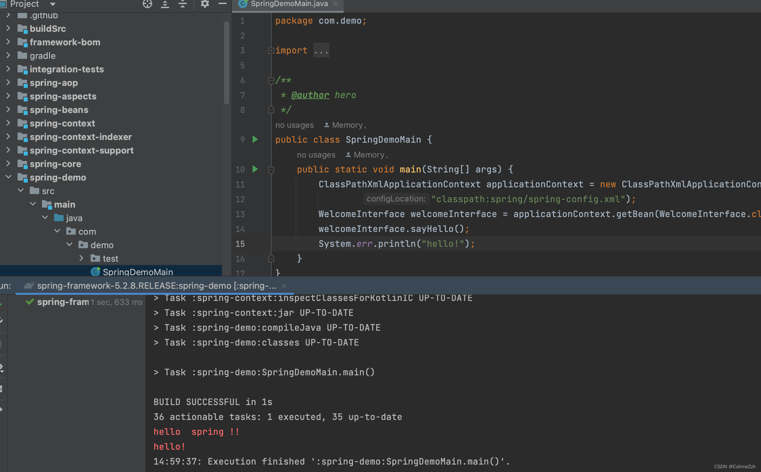Click run gutter arrow beside class SpringDemoMain
Image resolution: width=761 pixels, height=472 pixels.
(255, 139)
